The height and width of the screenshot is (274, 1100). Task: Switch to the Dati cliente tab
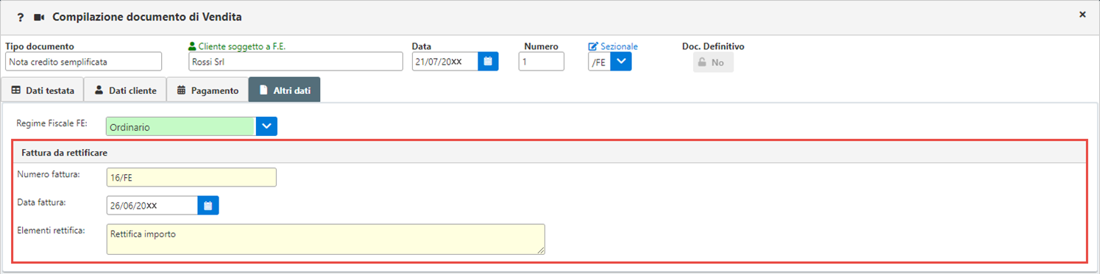125,90
